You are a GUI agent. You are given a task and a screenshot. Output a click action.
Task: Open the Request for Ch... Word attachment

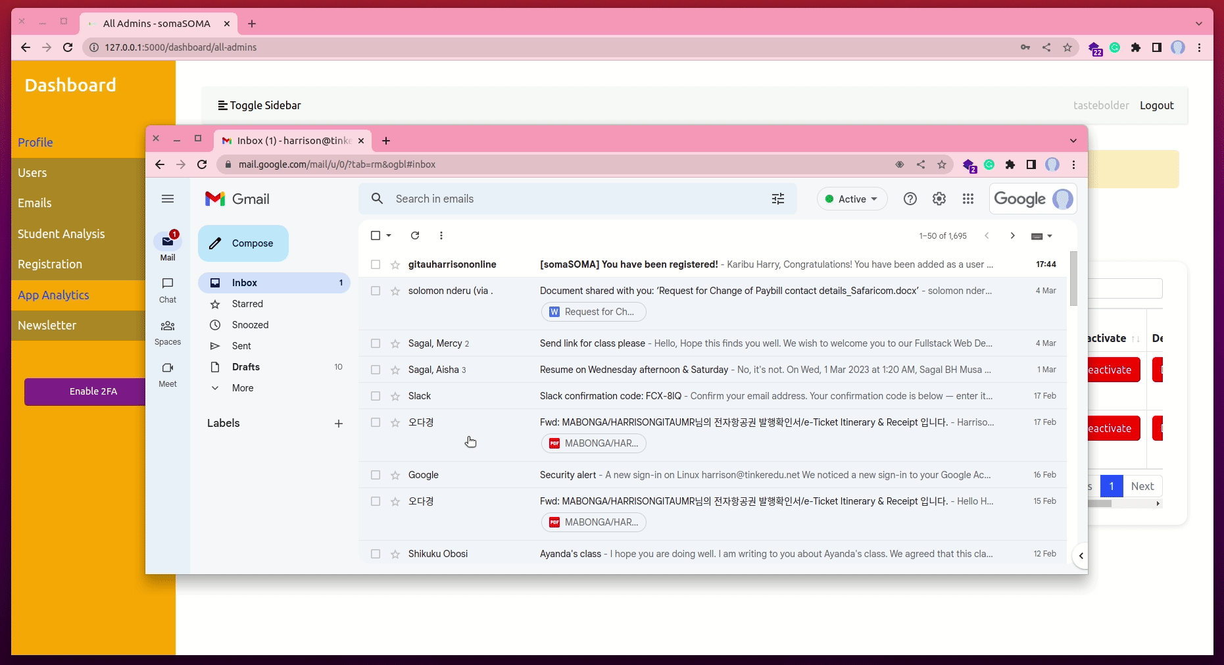(593, 312)
